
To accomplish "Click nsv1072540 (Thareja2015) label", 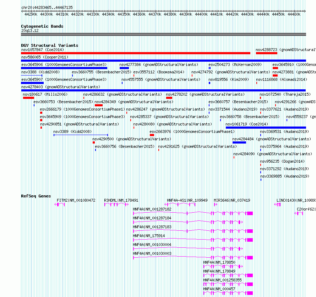I will [x=285, y=94].
